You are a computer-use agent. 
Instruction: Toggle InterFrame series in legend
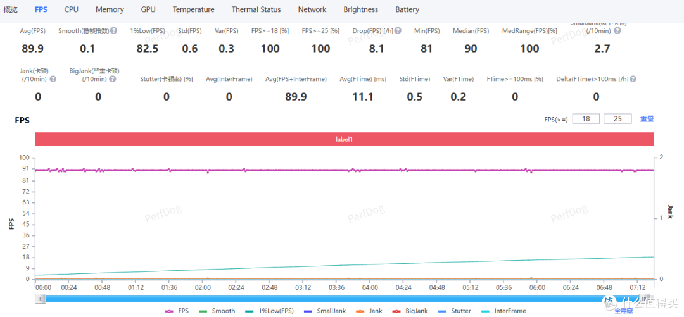(x=503, y=311)
